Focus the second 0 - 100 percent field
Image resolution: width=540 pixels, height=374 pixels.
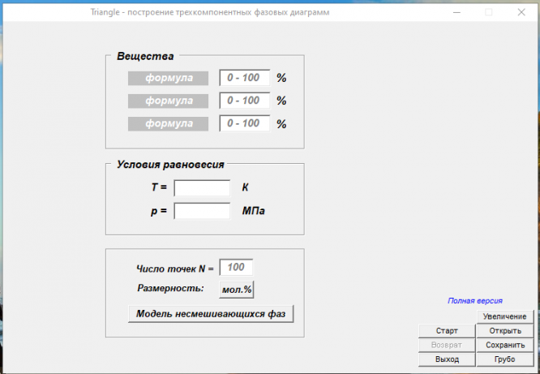[245, 101]
